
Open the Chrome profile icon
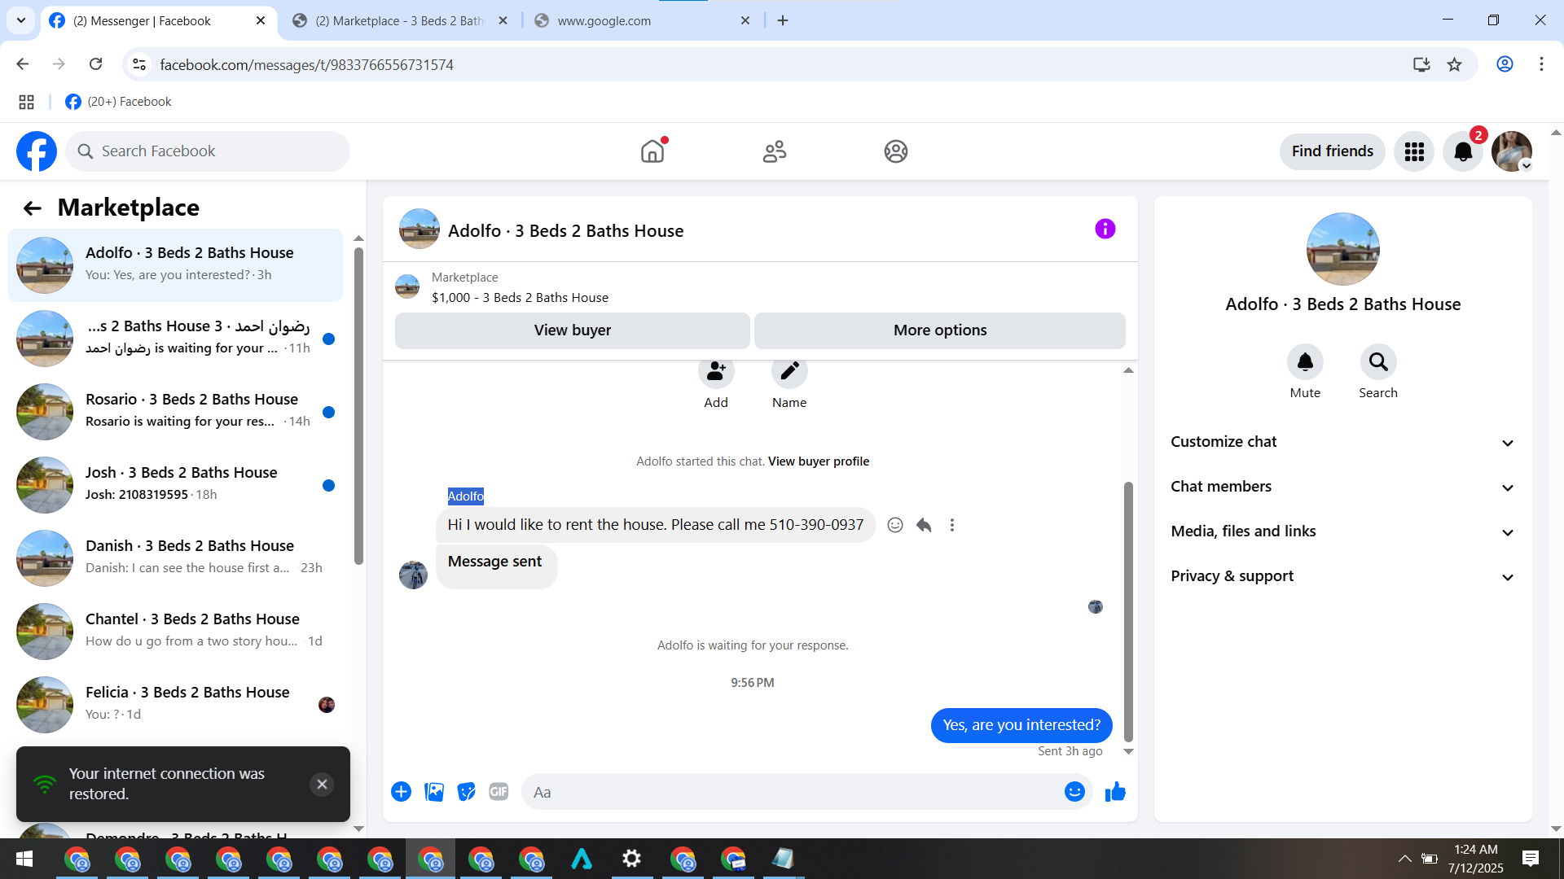[1505, 64]
